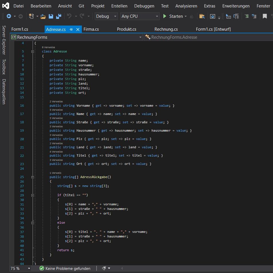Click the "4 Verweise" link above Titel property
The image size is (273, 273).
pyautogui.click(x=56, y=152)
